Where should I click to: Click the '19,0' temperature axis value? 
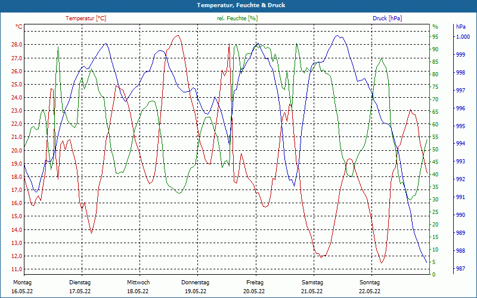coord(17,163)
